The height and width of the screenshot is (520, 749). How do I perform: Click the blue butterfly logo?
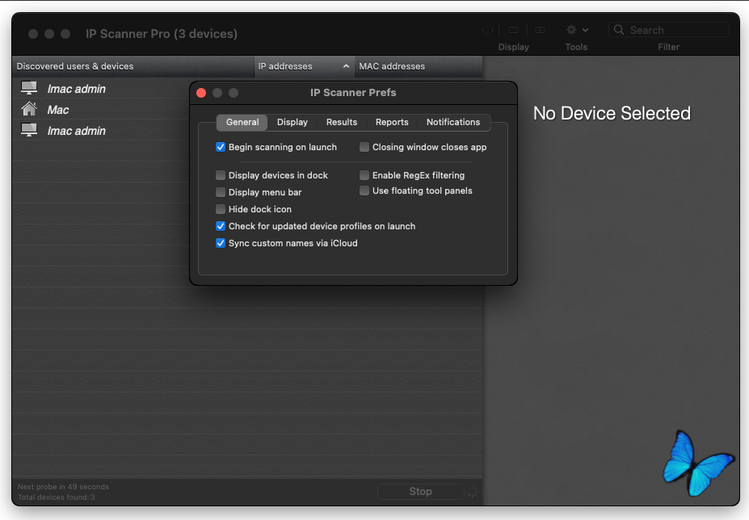coord(697,463)
